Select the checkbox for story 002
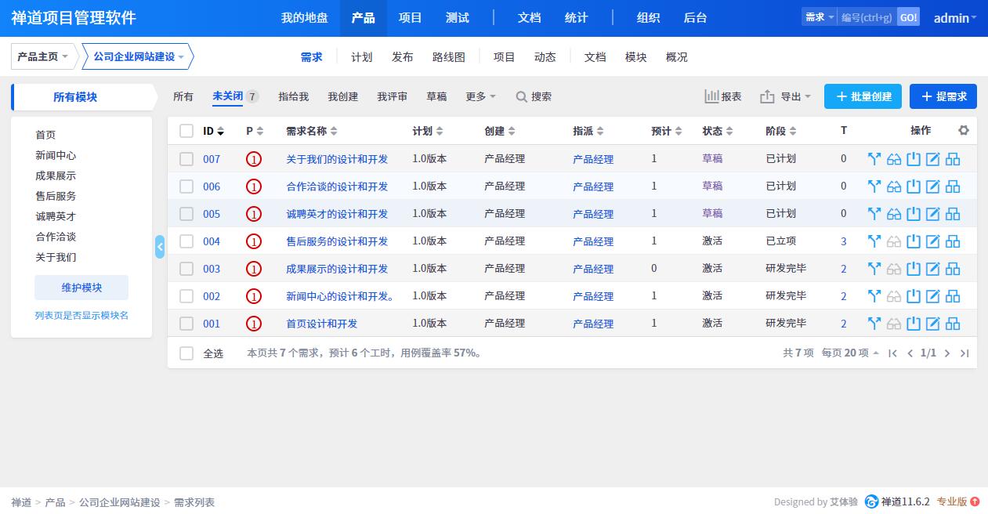This screenshot has width=988, height=514. [186, 296]
